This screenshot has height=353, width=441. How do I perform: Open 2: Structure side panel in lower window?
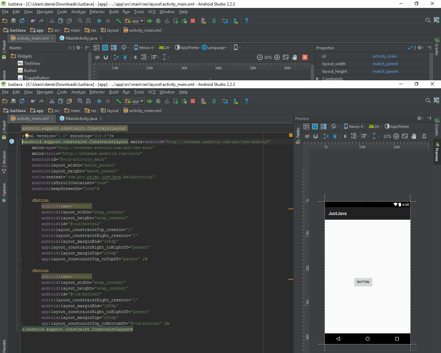click(x=4, y=162)
